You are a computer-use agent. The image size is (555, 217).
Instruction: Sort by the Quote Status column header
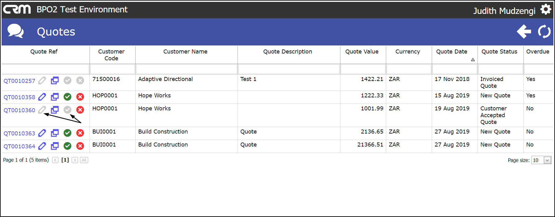tap(499, 52)
